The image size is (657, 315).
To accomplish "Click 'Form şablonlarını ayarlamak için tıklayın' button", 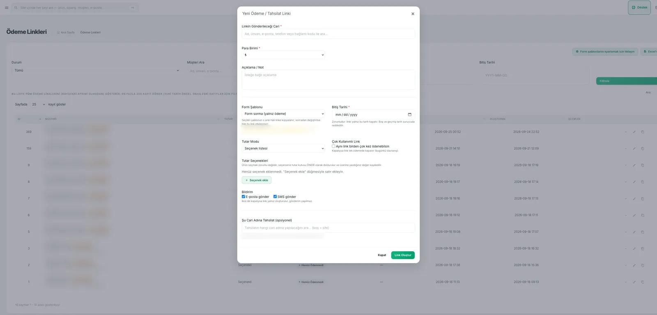I will pos(605,52).
